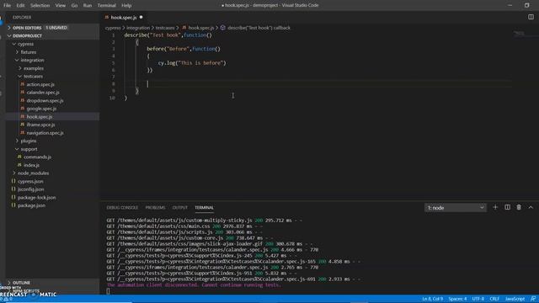Expand the fixtures folder
This screenshot has width=539, height=303.
pos(28,52)
